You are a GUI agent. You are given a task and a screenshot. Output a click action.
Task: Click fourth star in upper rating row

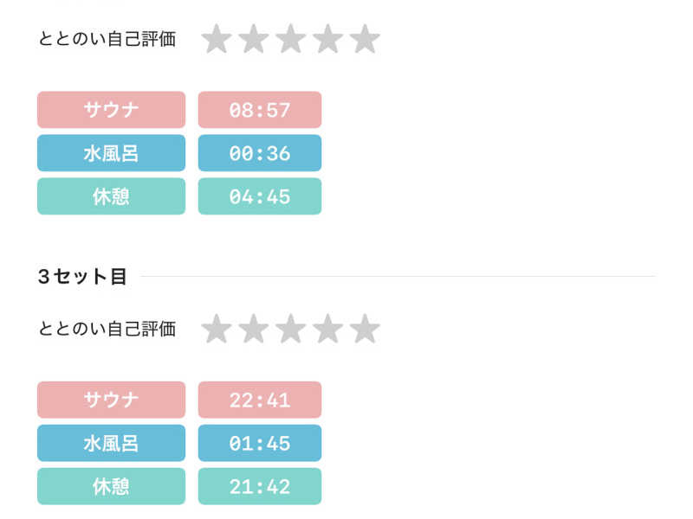(328, 39)
